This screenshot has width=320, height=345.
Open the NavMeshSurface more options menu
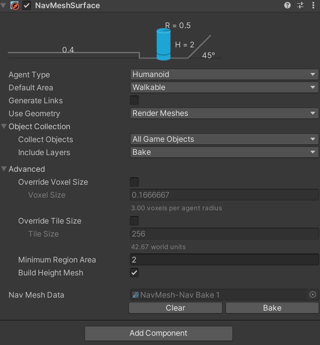[x=313, y=5]
